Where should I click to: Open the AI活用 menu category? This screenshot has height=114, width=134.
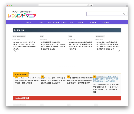81,22
